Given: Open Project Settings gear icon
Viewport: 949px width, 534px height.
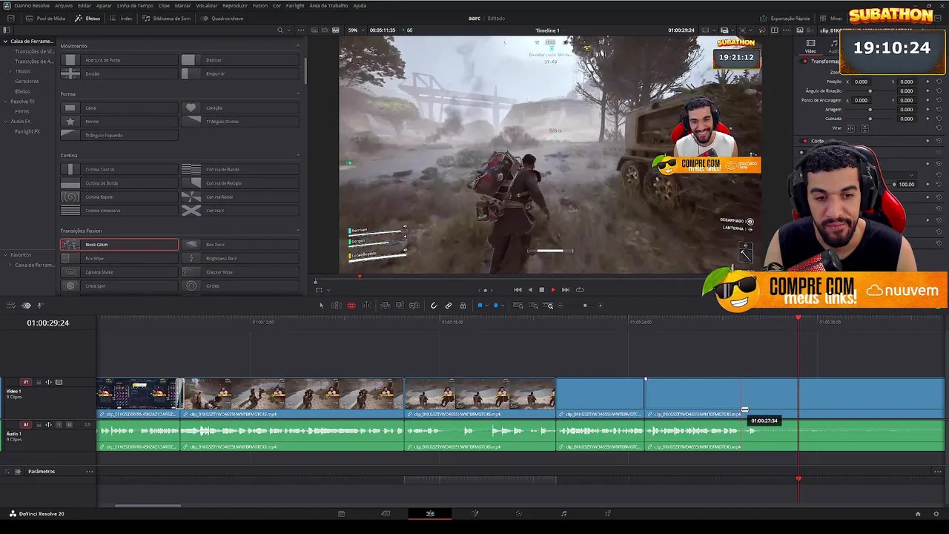Looking at the screenshot, I should click(936, 513).
